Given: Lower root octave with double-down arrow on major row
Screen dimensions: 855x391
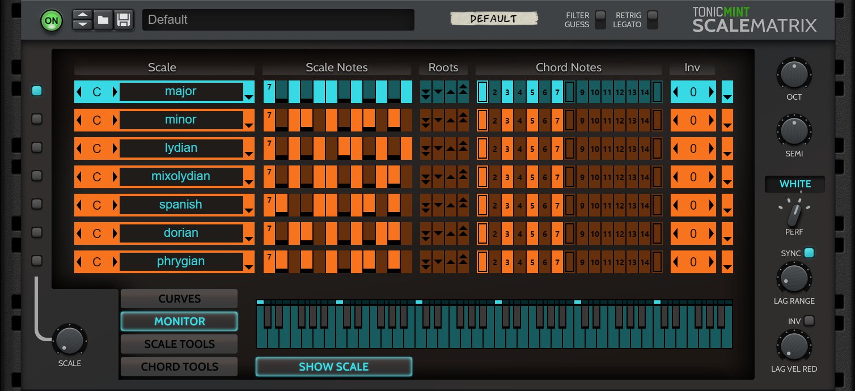Looking at the screenshot, I should pos(425,91).
